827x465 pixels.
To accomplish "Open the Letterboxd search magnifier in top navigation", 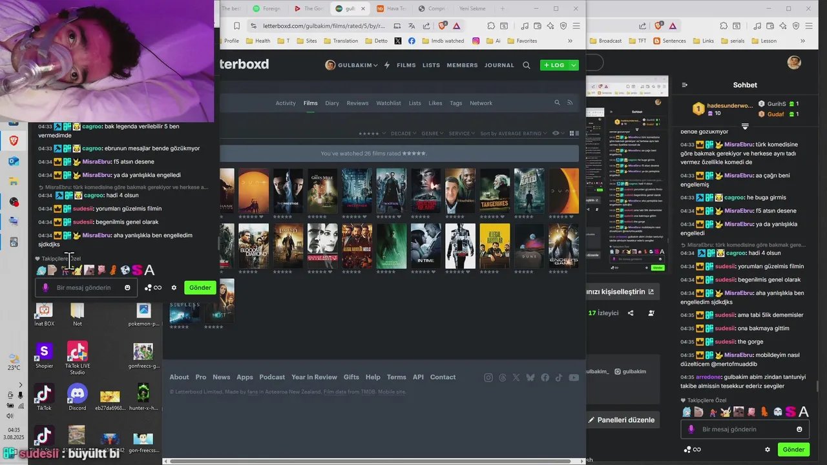I will [x=527, y=65].
